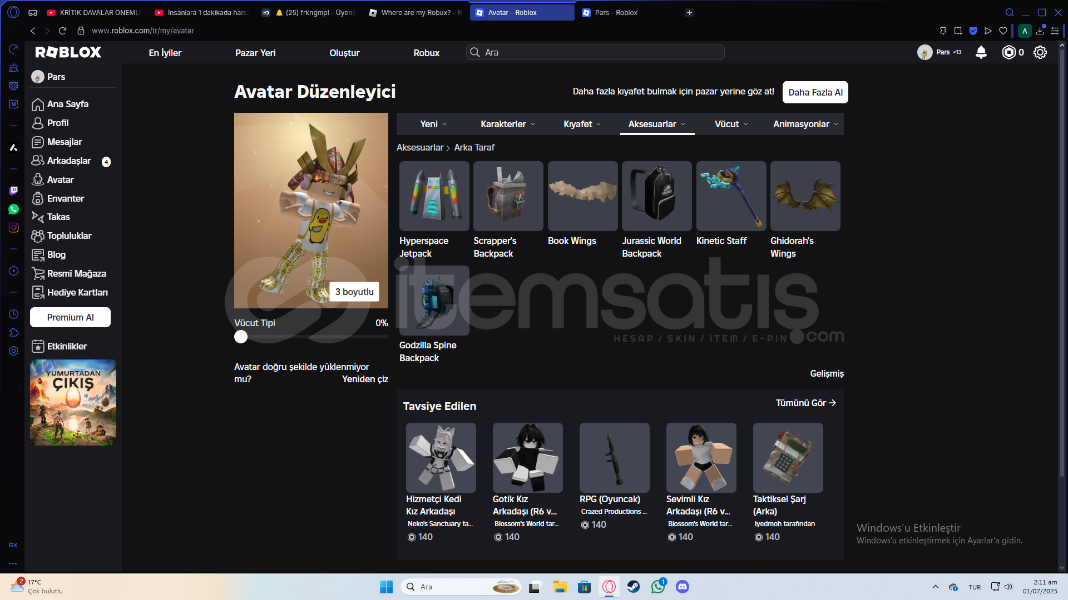Click Premium Al button
Screen dimensions: 1068x600
pyautogui.click(x=70, y=317)
